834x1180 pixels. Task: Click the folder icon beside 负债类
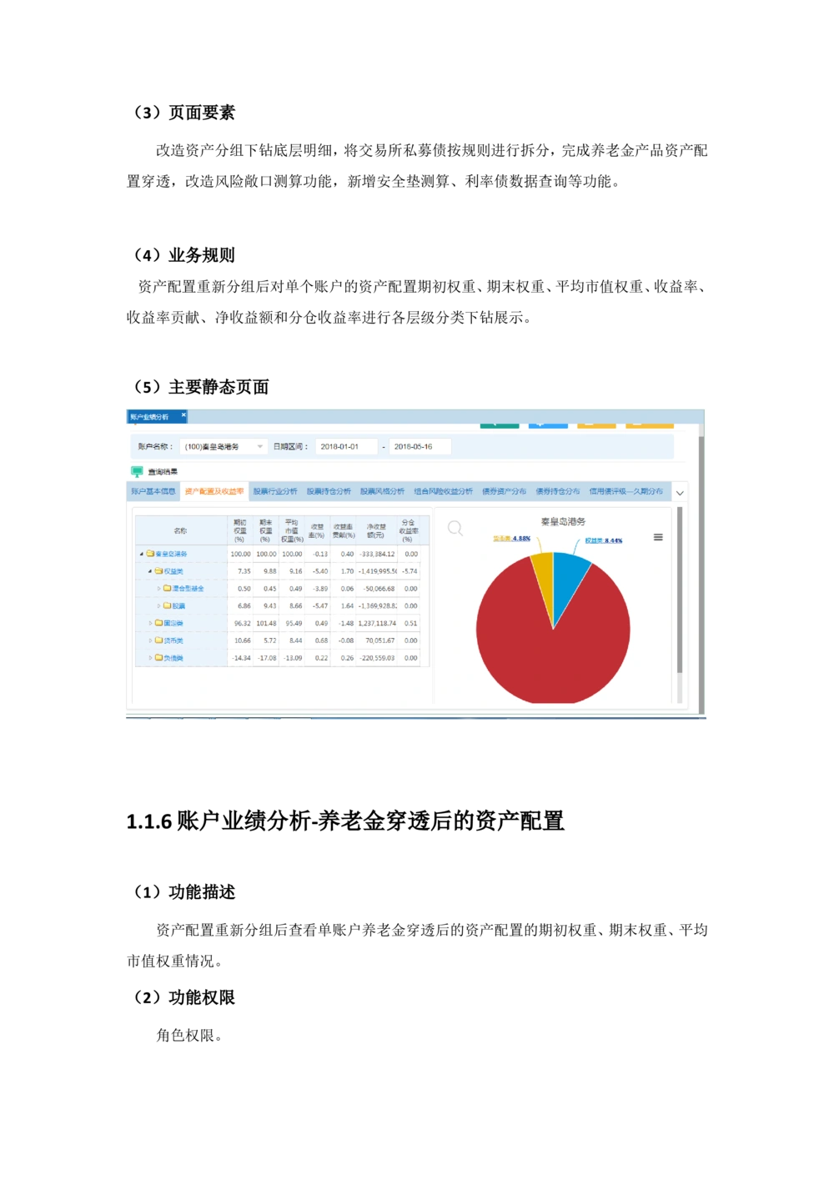click(x=158, y=658)
